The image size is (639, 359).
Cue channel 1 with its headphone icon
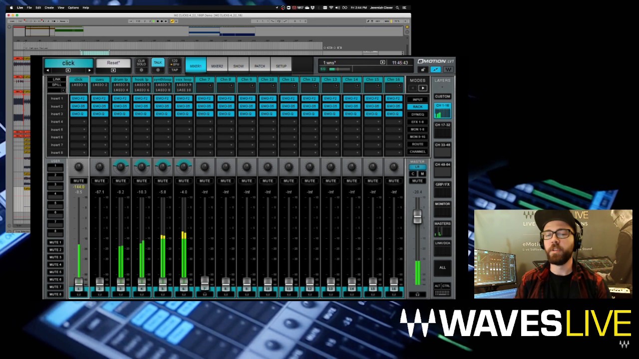pos(78,295)
